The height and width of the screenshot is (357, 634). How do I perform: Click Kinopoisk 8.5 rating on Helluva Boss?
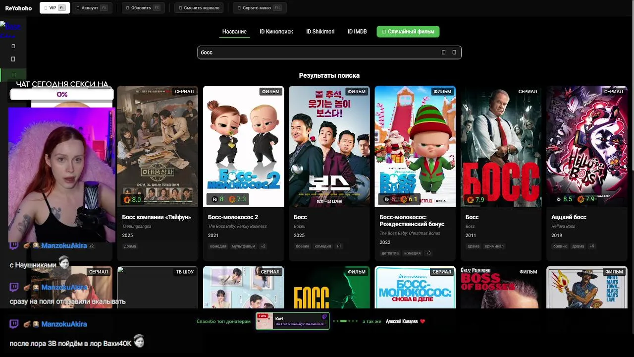click(564, 199)
